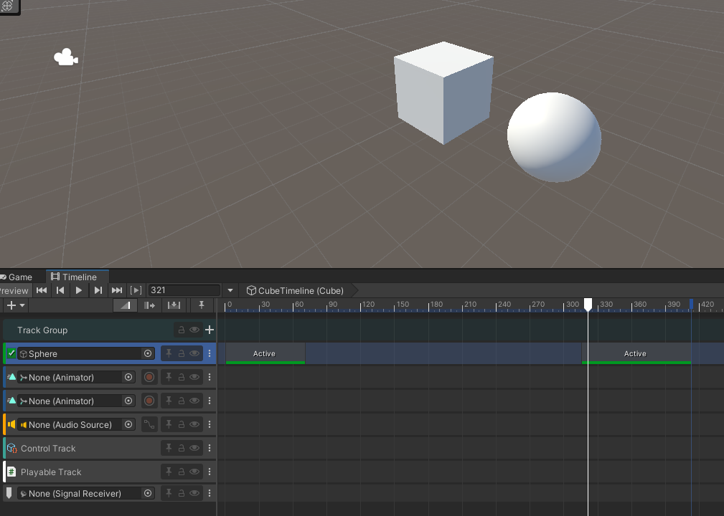
Task: Select the Mix edit mode icon
Action: tap(126, 305)
